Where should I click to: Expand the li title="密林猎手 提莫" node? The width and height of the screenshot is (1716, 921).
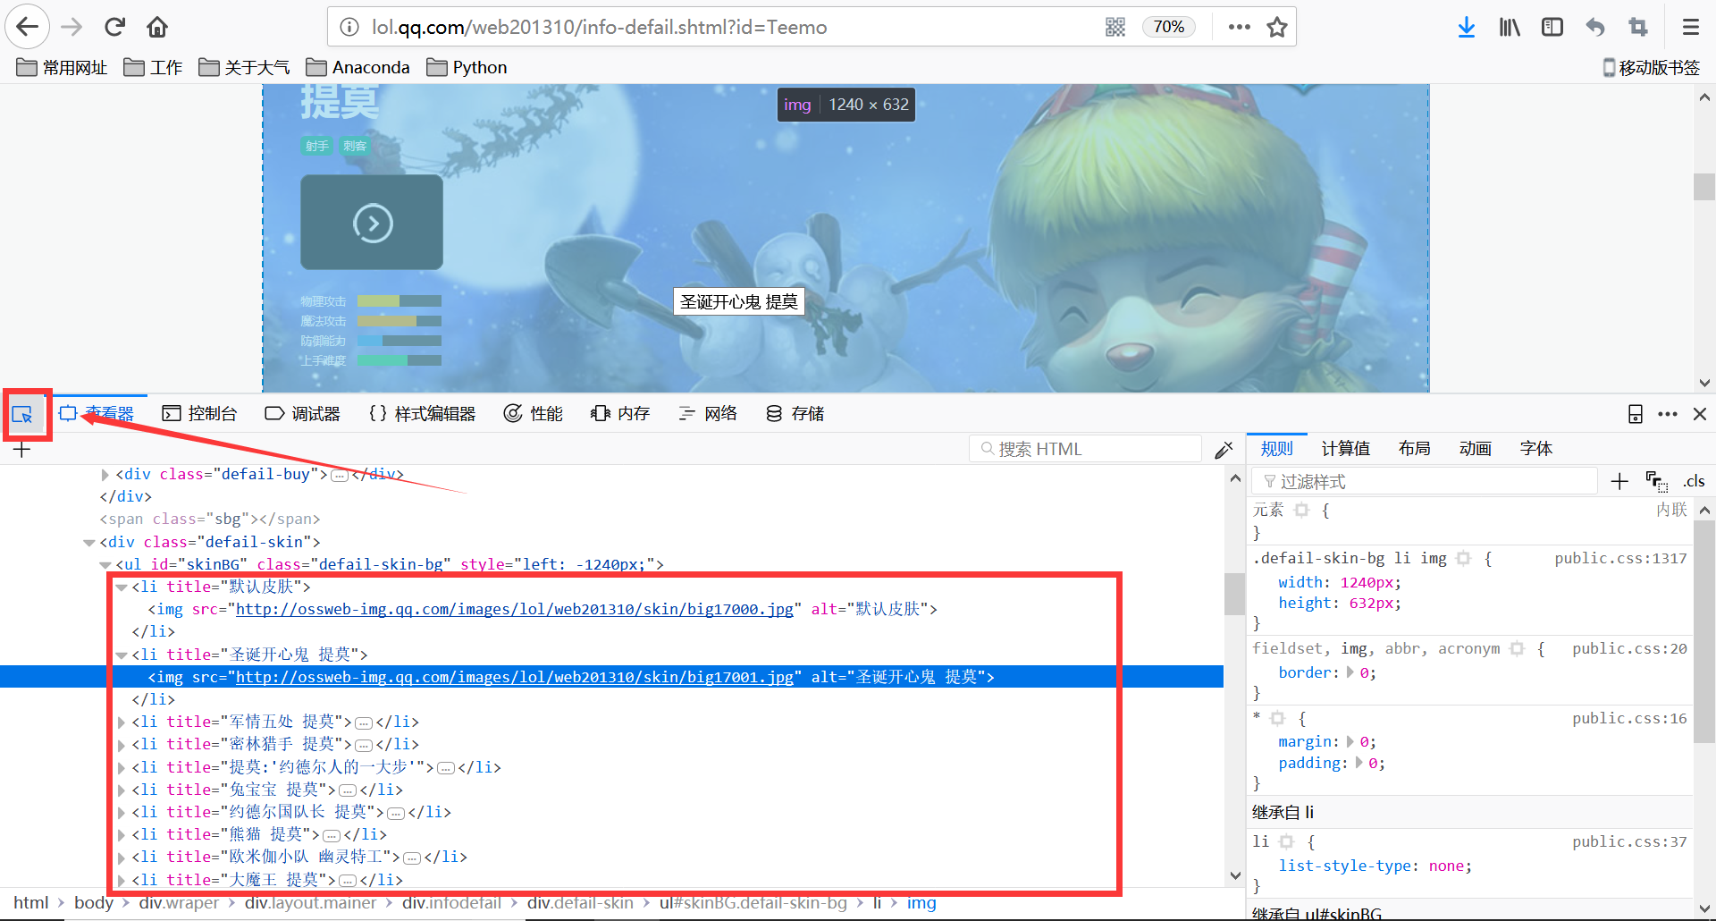(x=122, y=745)
